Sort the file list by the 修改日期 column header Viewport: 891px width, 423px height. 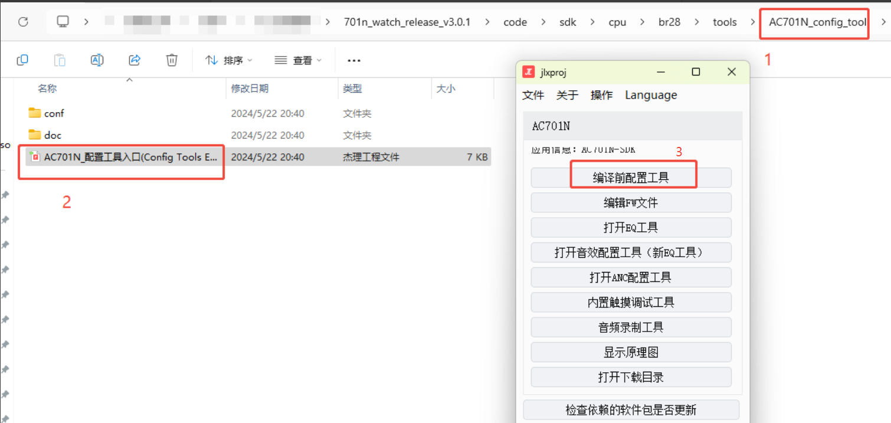(x=250, y=88)
